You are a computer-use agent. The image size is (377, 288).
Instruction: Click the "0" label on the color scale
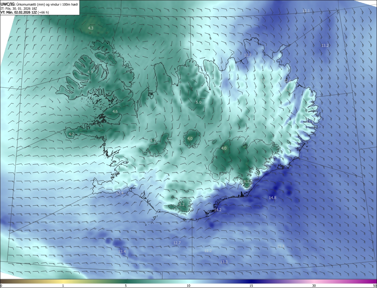click(x=1, y=286)
